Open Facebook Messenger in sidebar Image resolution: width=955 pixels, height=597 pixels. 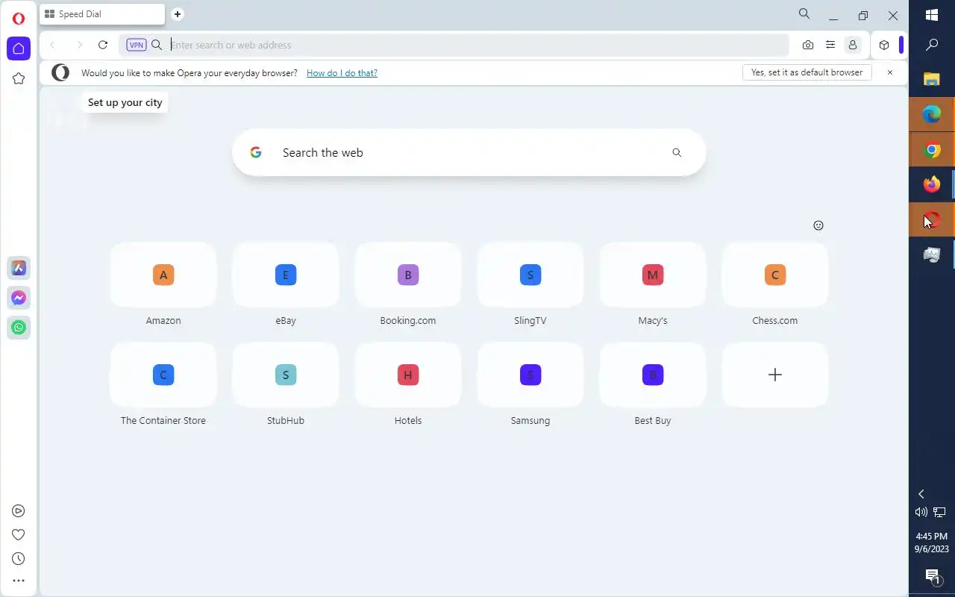[x=19, y=298]
